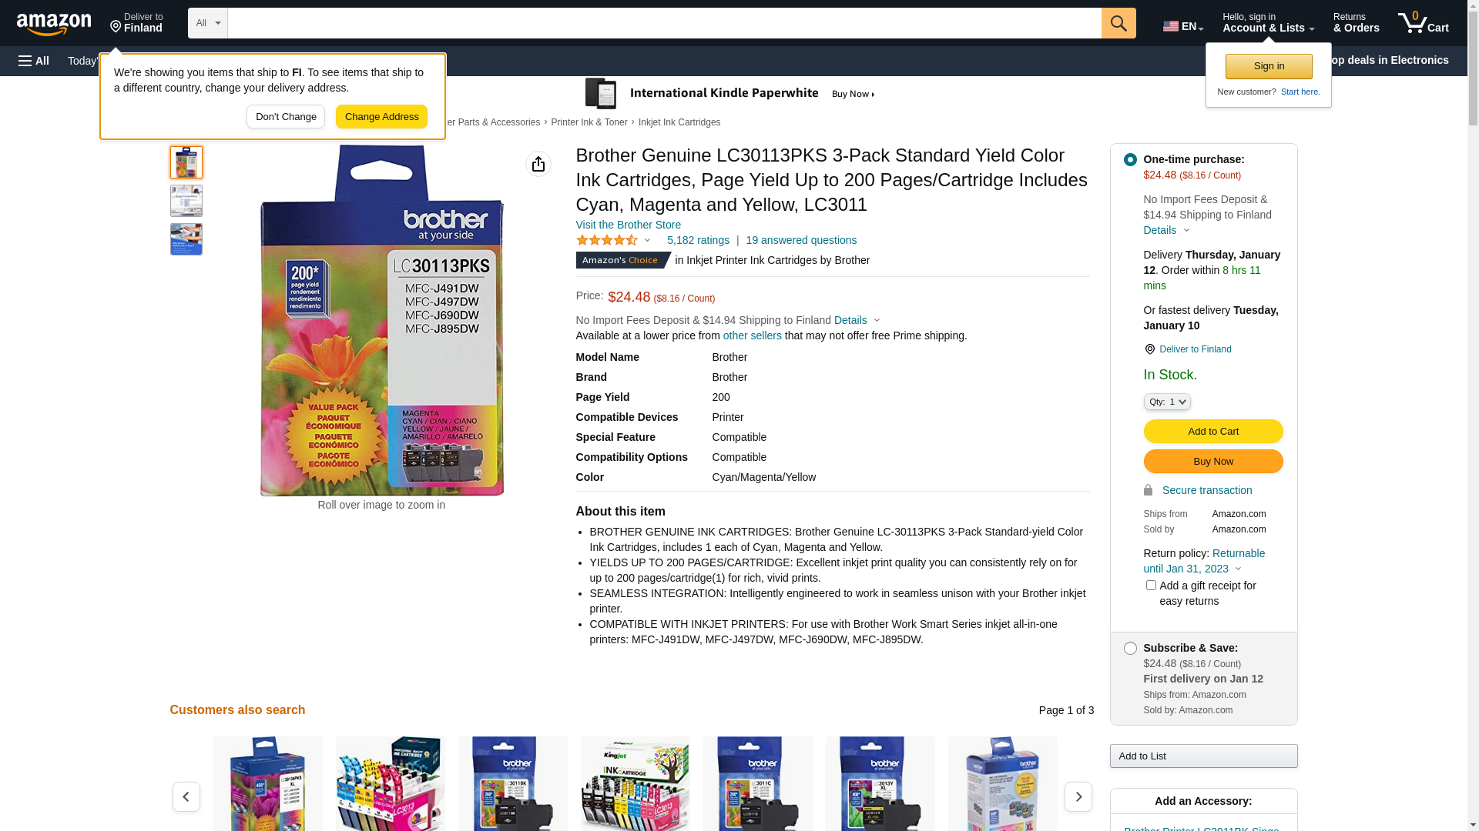This screenshot has height=831, width=1479.
Task: Open the All hamburger menu
Action: (x=34, y=61)
